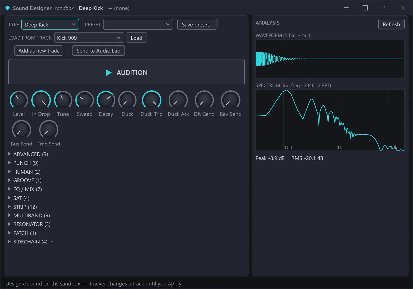Click the Rev Send knob
Screen dimensions: 413x289
[x=231, y=100]
